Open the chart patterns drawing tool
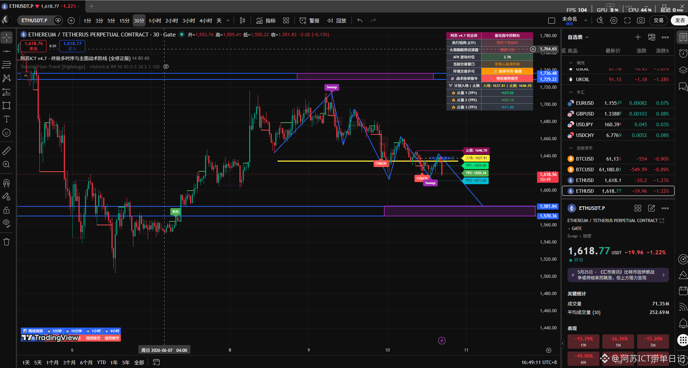 (6, 78)
